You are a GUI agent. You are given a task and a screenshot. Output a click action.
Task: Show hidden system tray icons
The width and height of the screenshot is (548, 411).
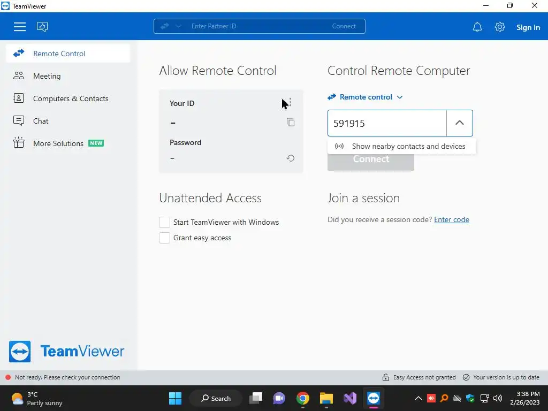(418, 398)
